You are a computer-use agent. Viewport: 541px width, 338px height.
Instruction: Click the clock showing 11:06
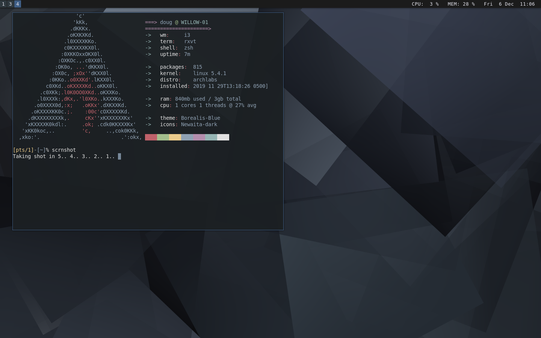click(x=527, y=4)
